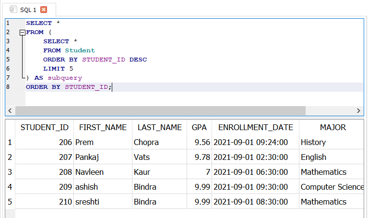
Task: Select result row header 1
Action: click(10, 142)
